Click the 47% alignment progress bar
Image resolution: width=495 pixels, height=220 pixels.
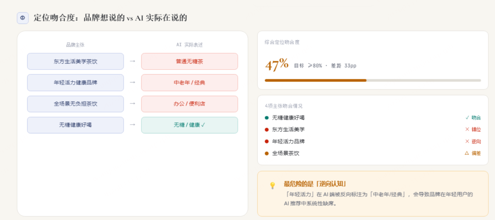pos(373,80)
